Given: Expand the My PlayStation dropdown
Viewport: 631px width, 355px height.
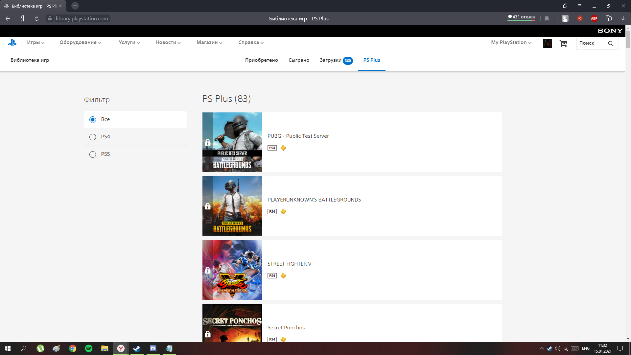Looking at the screenshot, I should coord(511,42).
